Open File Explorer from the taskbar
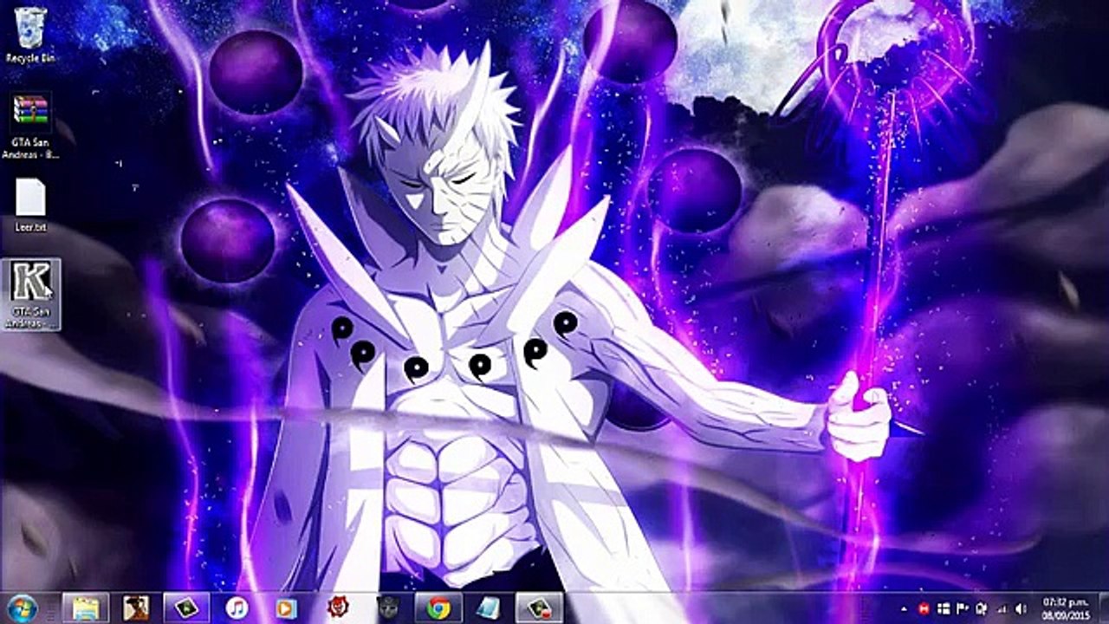The height and width of the screenshot is (624, 1109). coord(85,608)
